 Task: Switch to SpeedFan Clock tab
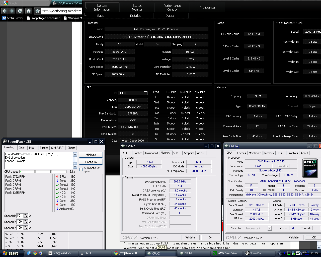pos(22,148)
